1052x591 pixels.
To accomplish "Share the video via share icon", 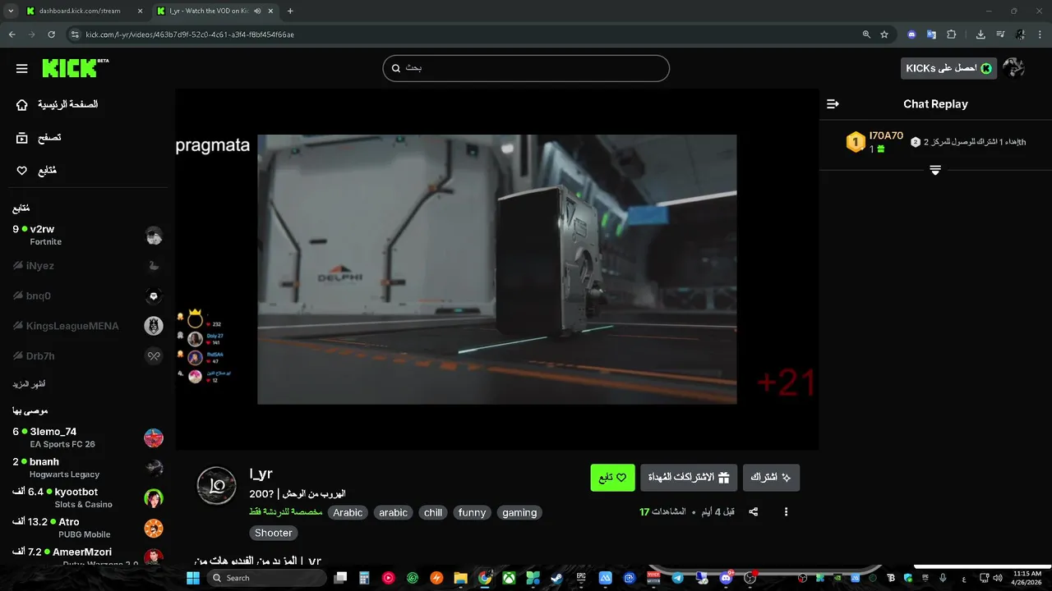I will [753, 512].
